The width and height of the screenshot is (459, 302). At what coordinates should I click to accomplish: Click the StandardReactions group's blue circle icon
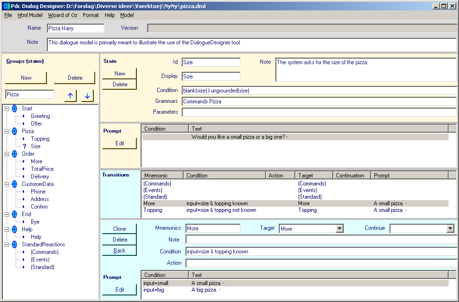pos(14,244)
